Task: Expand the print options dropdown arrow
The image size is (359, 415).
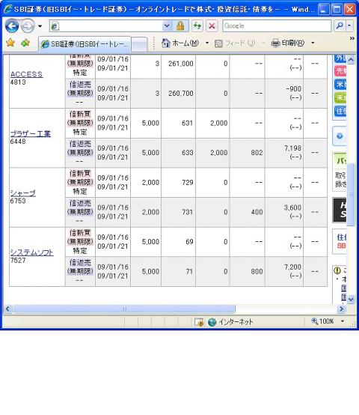Action: 313,43
